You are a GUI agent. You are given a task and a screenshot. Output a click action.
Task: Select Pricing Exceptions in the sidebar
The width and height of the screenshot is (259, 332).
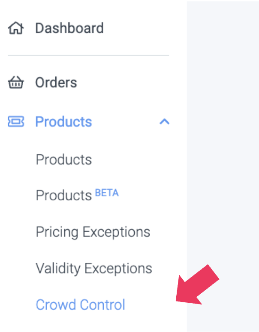93,232
